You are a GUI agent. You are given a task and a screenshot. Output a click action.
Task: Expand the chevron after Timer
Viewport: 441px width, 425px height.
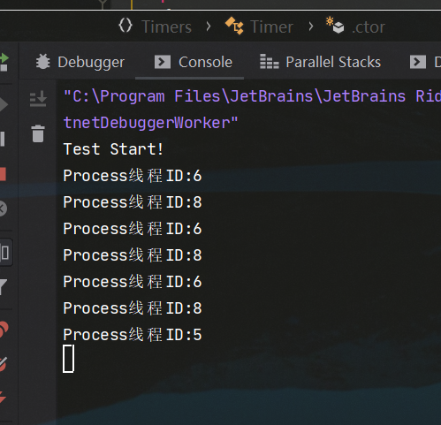[311, 27]
